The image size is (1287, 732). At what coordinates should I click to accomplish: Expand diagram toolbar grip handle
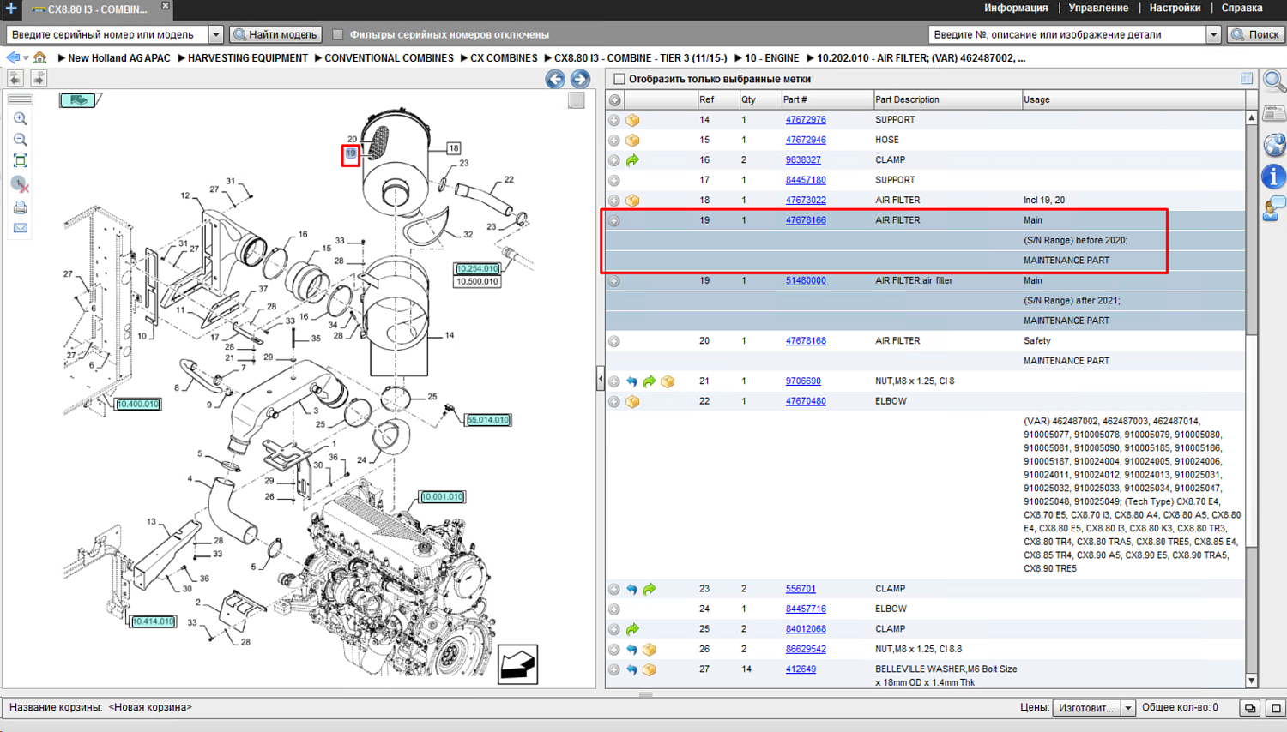pos(21,99)
